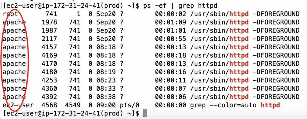The height and width of the screenshot is (119, 307).
Task: Click the terminal cursor block at prompt
Action: point(145,113)
